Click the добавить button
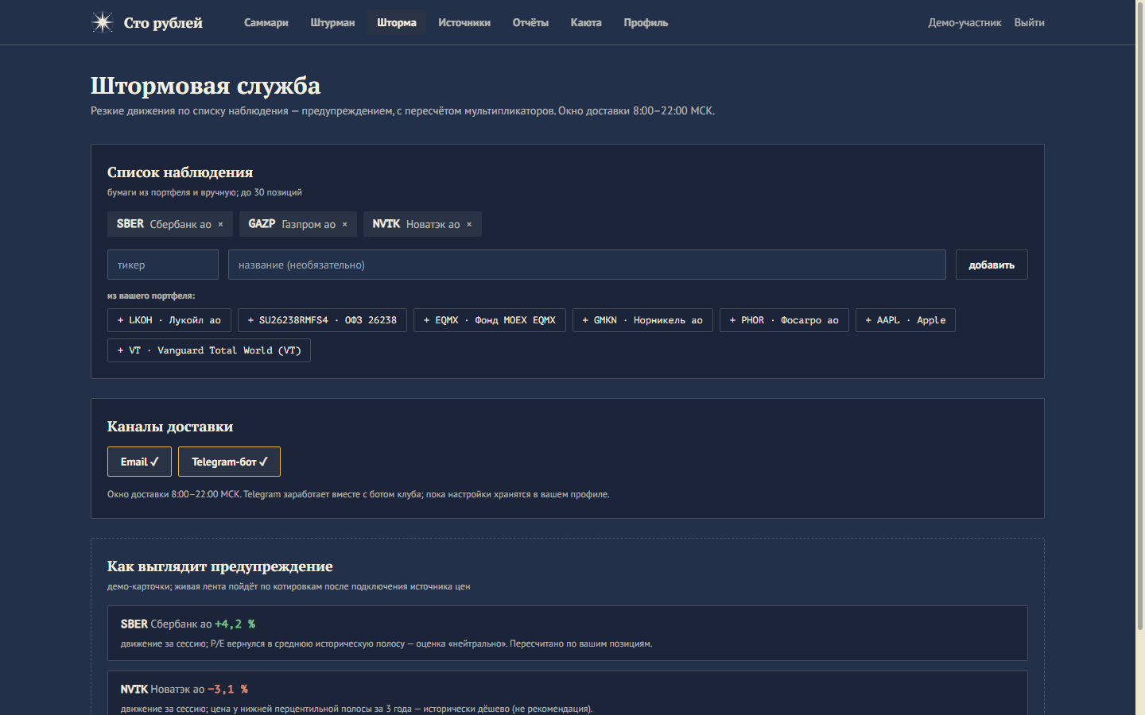This screenshot has width=1145, height=715. pyautogui.click(x=992, y=265)
